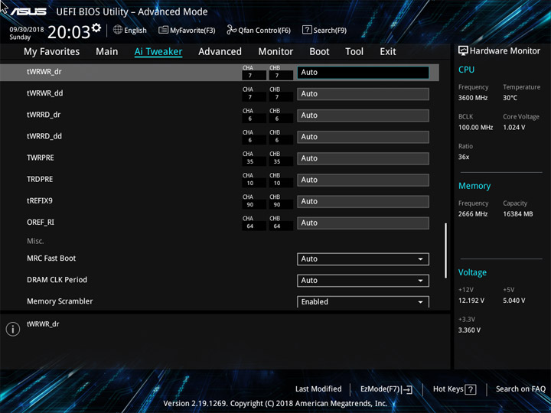Click the tWRWR_dr Auto input field
The width and height of the screenshot is (551, 413).
pos(363,73)
